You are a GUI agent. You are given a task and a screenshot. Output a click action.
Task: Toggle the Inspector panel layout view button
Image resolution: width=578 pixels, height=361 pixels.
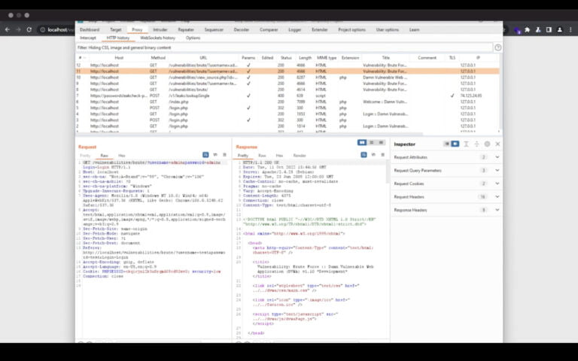point(451,144)
